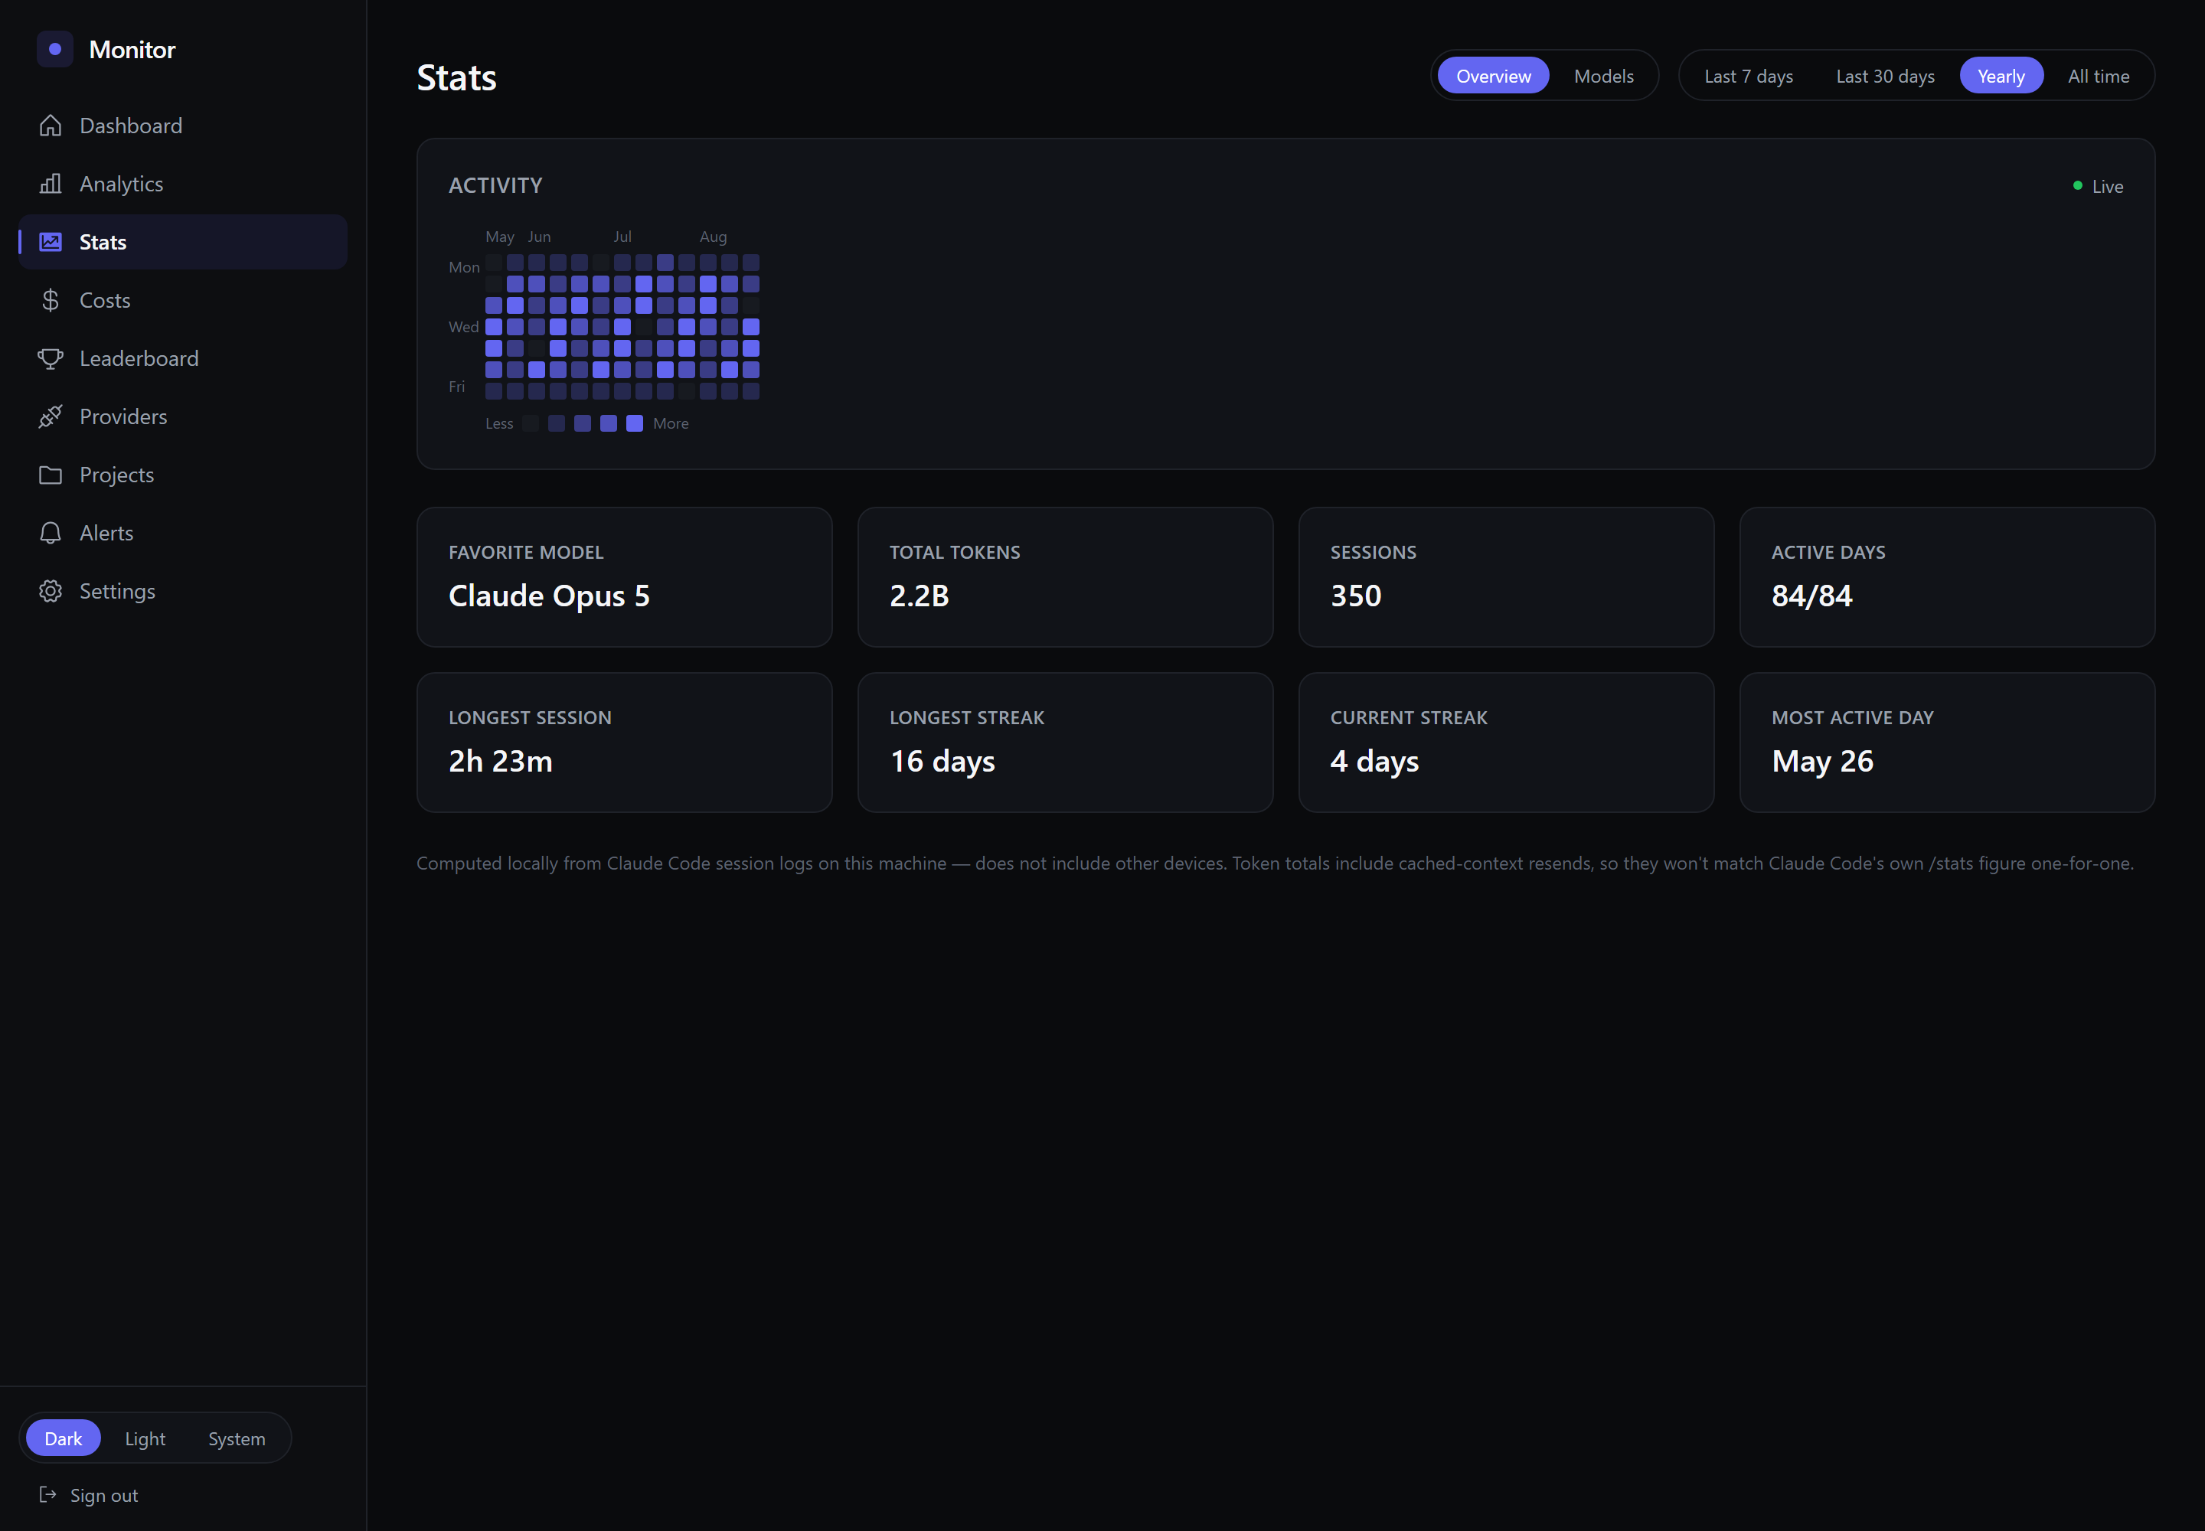2205x1531 pixels.
Task: Open the Dashboard home icon
Action: (x=51, y=126)
